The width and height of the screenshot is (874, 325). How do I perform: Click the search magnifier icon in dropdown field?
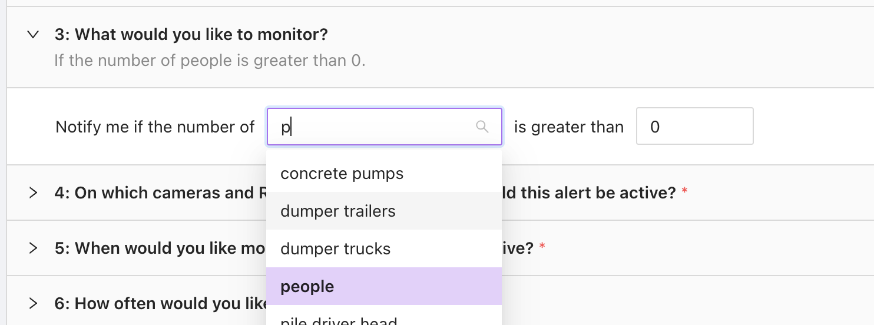coord(482,127)
